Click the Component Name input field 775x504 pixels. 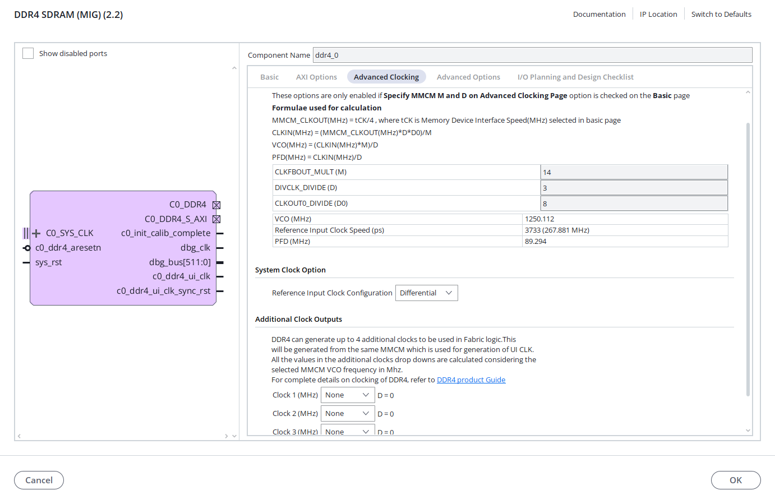tap(532, 55)
